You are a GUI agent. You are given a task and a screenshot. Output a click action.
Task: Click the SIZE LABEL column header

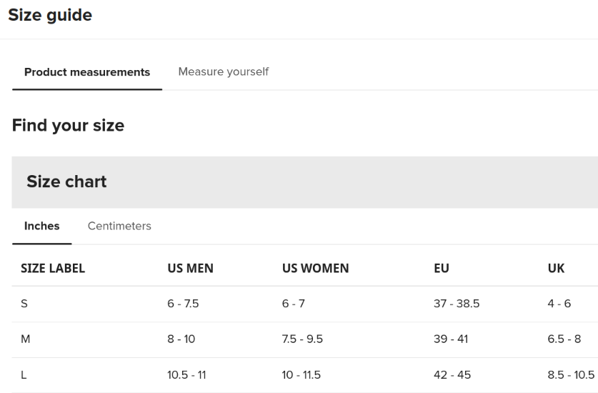click(53, 268)
